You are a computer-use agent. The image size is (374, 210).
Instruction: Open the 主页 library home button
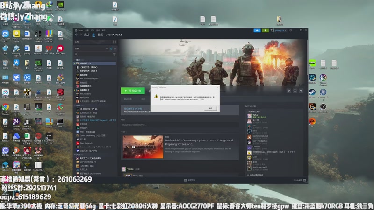(93, 42)
